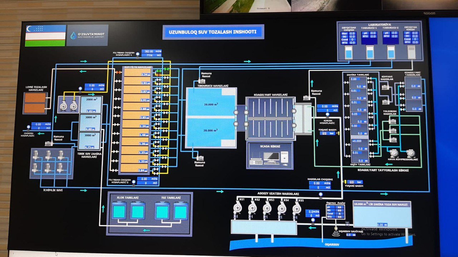Click the NS5 main transfer pump icon
The width and height of the screenshot is (458, 257).
297,208
